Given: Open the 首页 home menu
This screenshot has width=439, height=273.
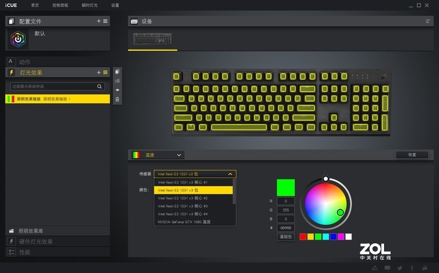Looking at the screenshot, I should (x=35, y=5).
